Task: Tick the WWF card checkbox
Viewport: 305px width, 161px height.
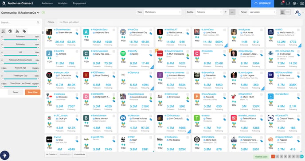Action: [x=151, y=137]
